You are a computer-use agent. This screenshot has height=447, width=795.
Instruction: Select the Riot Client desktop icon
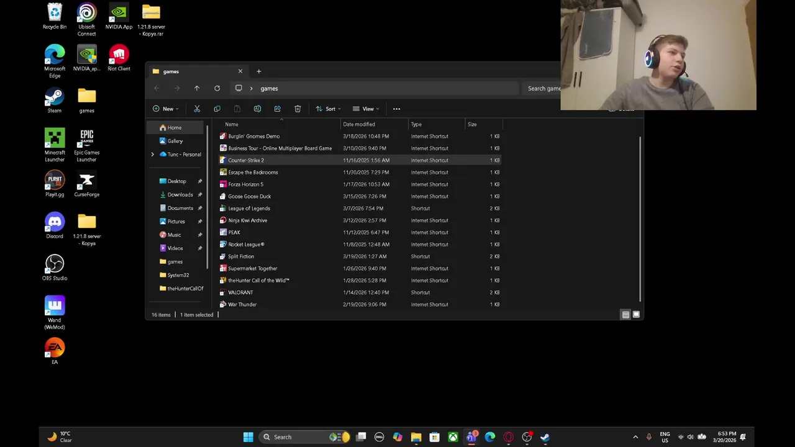coord(119,58)
